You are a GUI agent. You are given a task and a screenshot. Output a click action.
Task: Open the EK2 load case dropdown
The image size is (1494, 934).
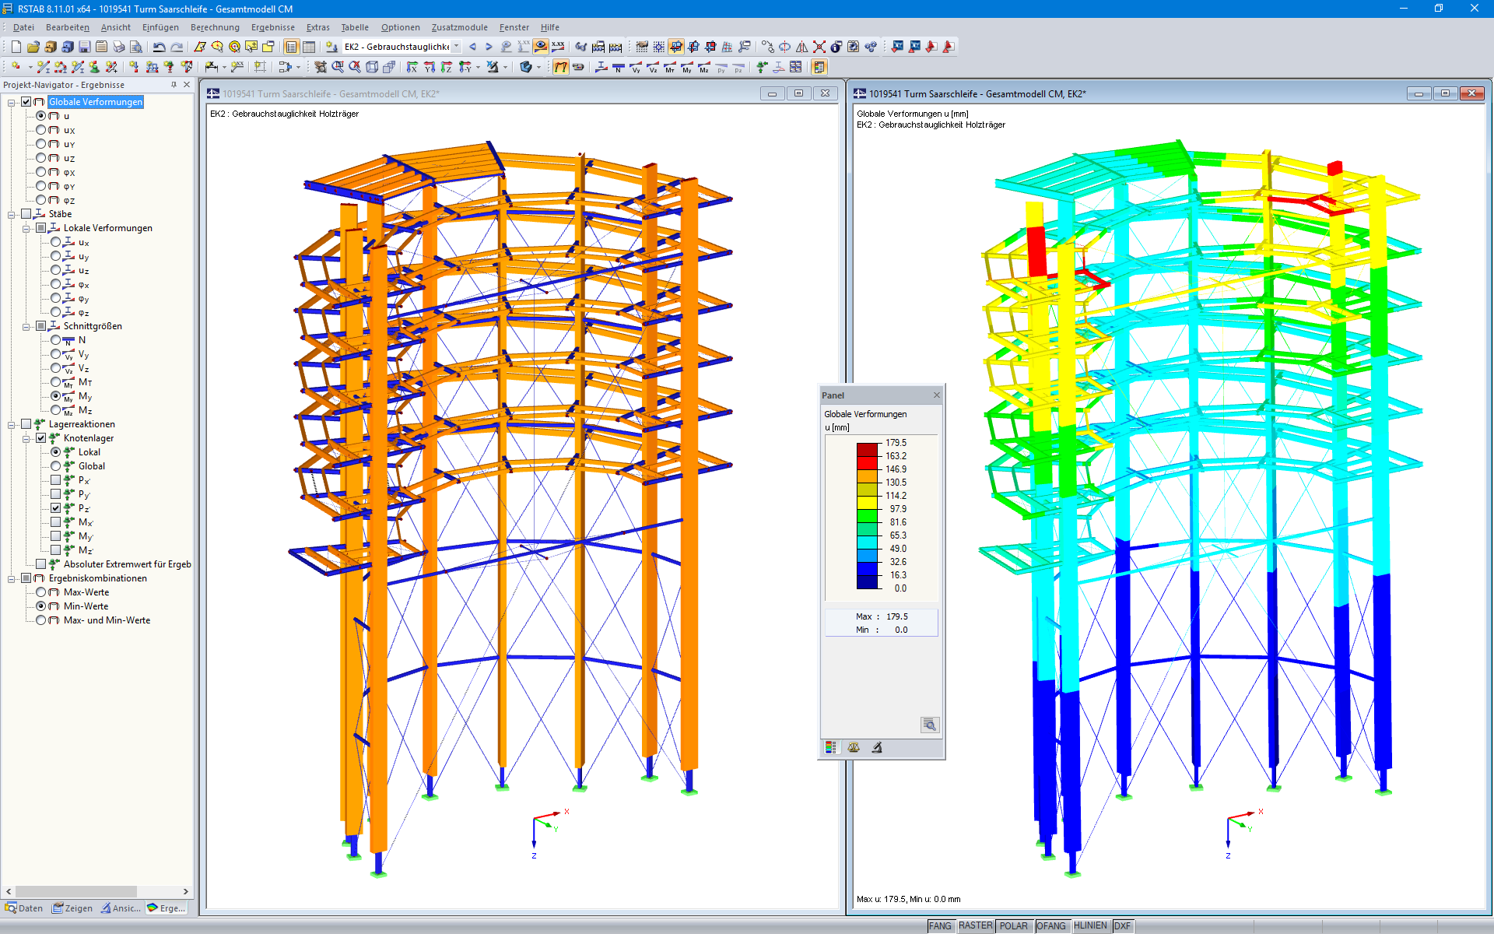(x=457, y=47)
